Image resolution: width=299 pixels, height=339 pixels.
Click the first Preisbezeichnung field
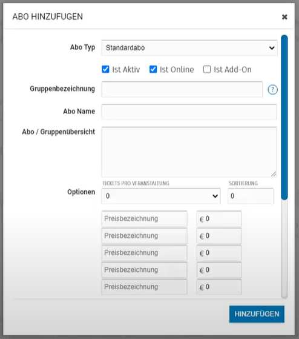tap(144, 219)
